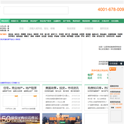Read the news article mentioning Newton

coord(55,102)
